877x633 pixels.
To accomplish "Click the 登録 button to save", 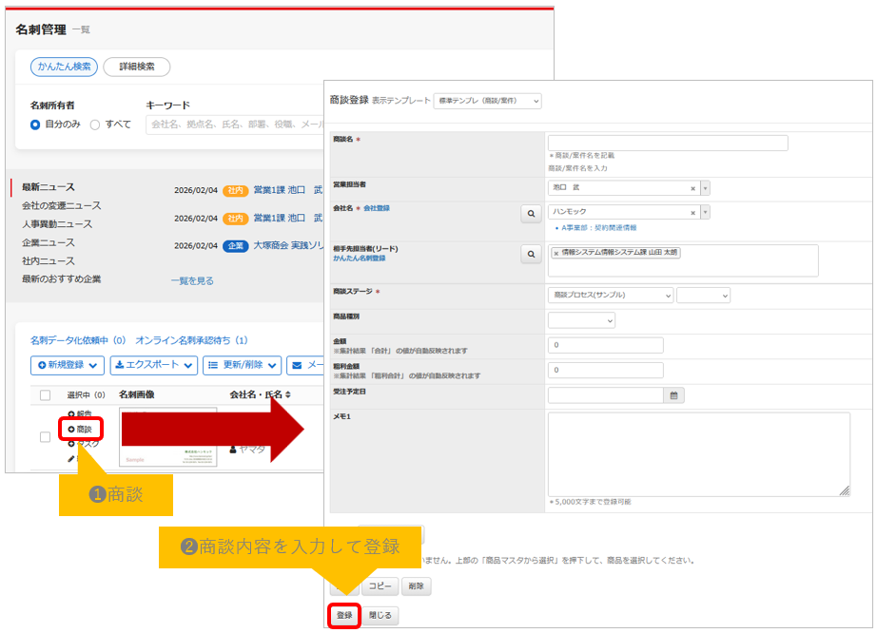I will [344, 615].
